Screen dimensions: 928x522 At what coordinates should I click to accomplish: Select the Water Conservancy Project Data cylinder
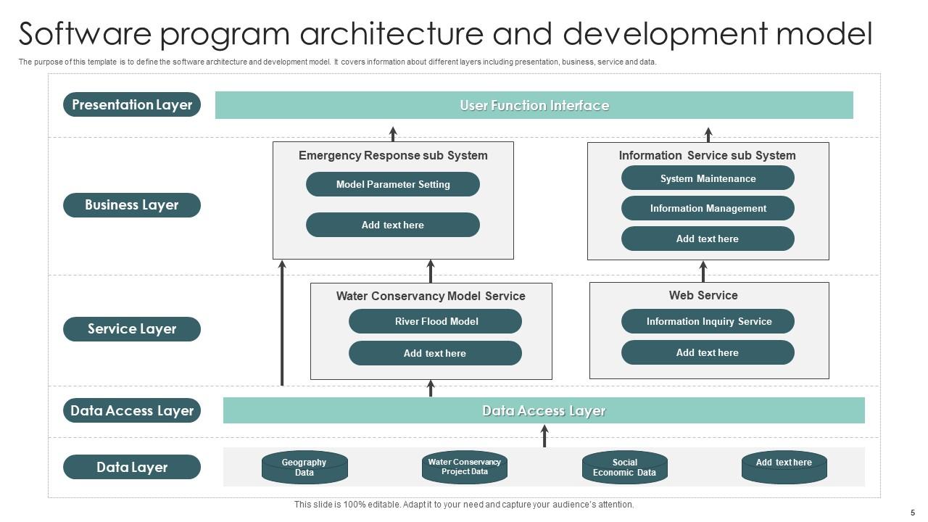[x=464, y=468]
